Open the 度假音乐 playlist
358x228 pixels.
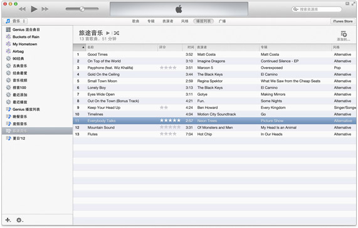pos(37,124)
